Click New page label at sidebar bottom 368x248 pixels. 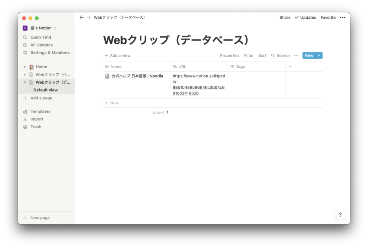pyautogui.click(x=40, y=218)
